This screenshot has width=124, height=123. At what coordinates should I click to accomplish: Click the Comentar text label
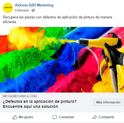[x=66, y=117]
